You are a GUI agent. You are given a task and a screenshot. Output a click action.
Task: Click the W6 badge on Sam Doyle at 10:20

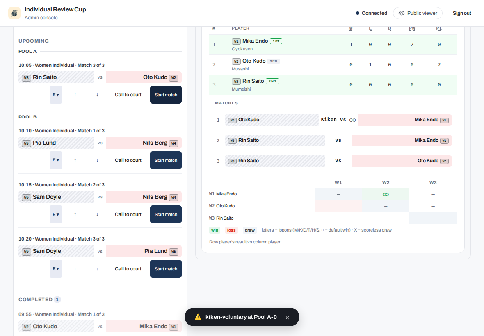pos(26,252)
